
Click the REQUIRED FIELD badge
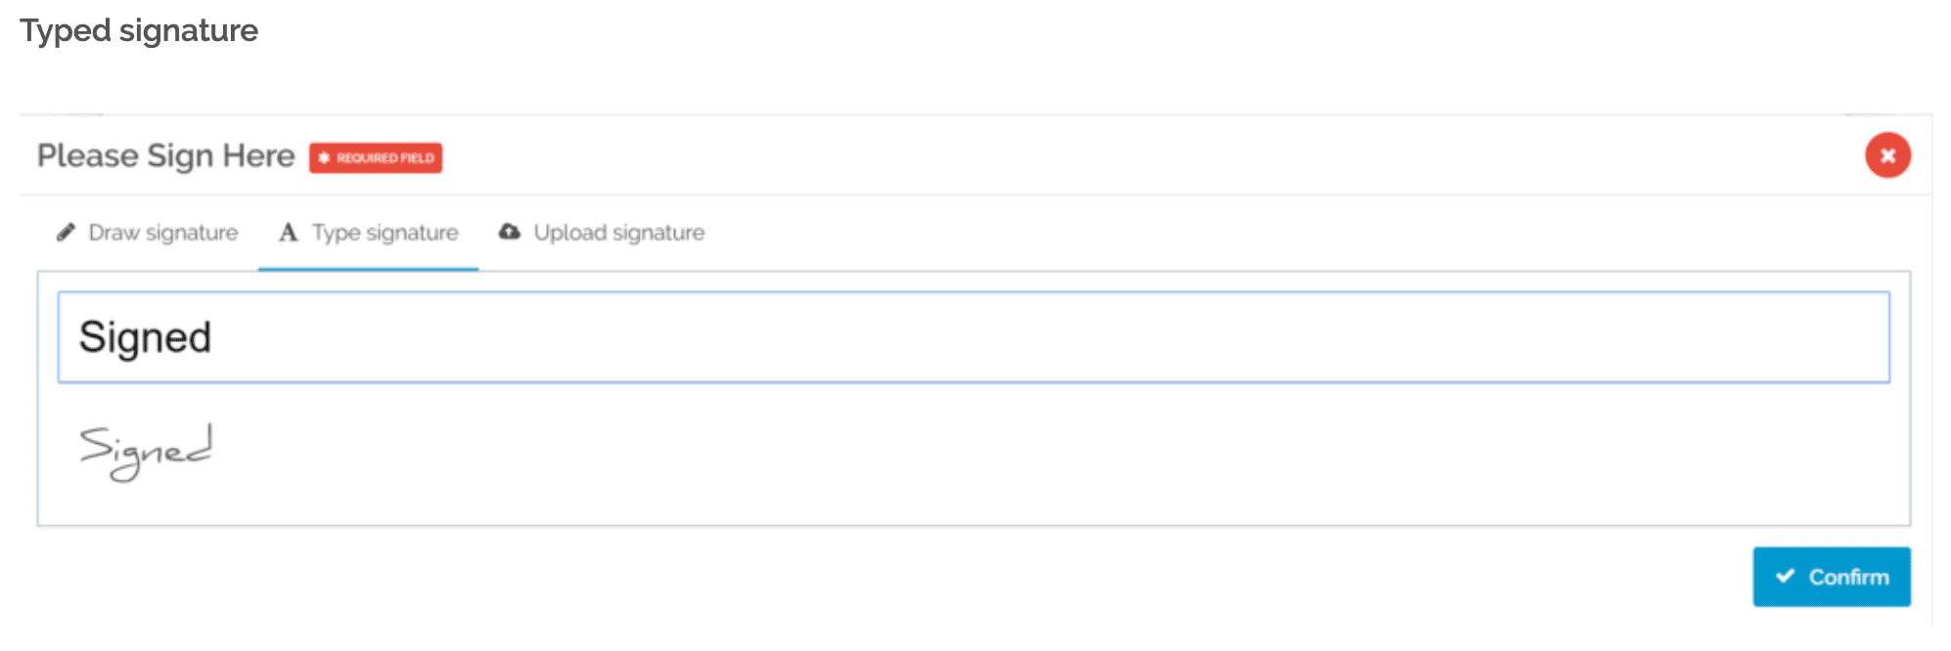coord(377,157)
